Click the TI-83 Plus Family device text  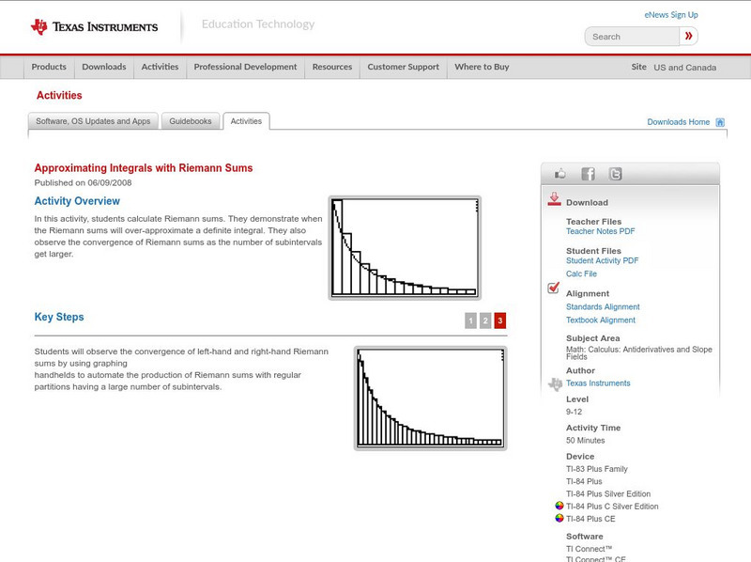(x=597, y=469)
